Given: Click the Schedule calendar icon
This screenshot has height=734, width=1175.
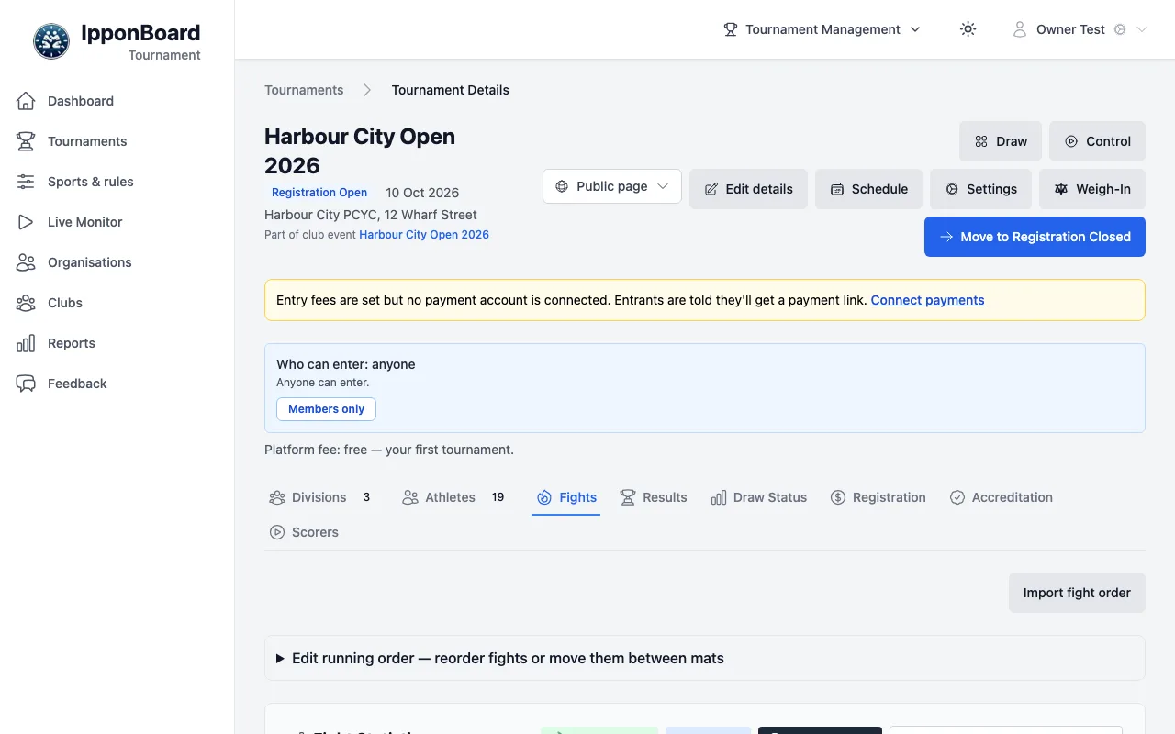Looking at the screenshot, I should pos(837,189).
